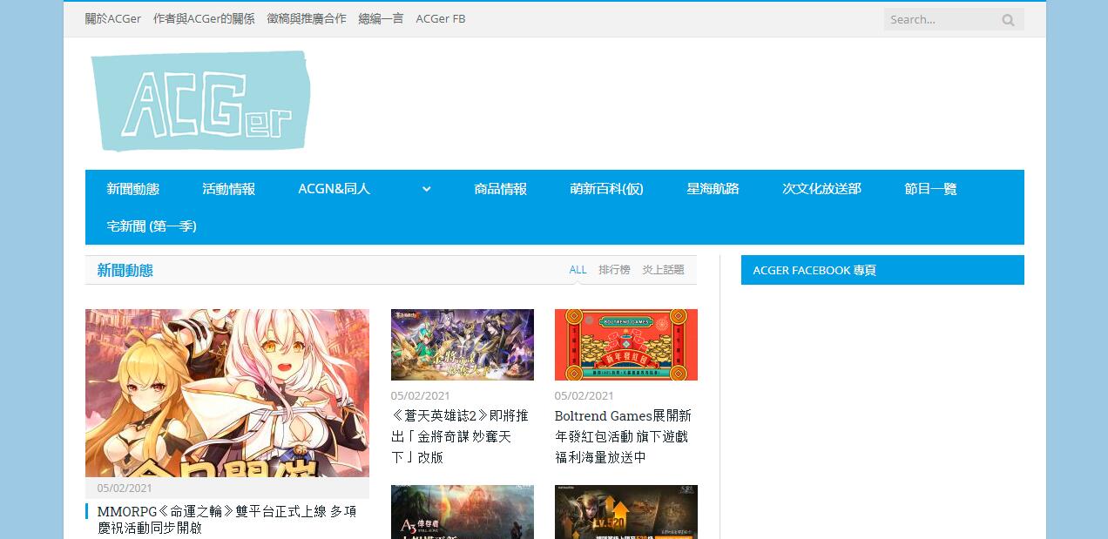Click the 05/02/2021 date under 蒼天英雄誌2 thumbnail
This screenshot has height=539, width=1108.
(x=421, y=395)
